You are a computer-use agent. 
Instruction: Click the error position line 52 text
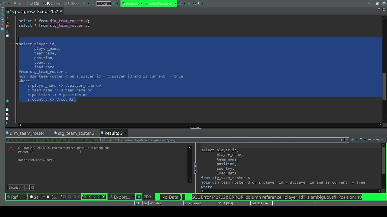tap(35, 160)
